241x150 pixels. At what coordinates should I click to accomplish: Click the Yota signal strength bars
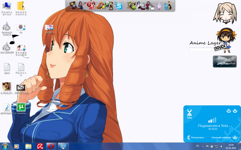(212, 120)
